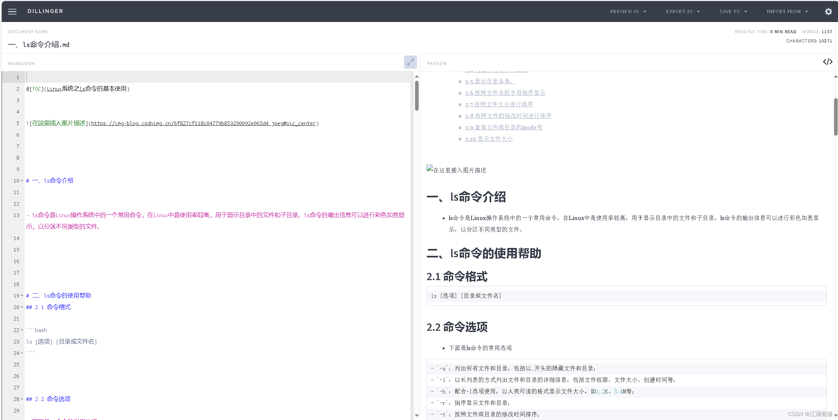Screen dimensions: 838x420
Task: Click the preview heading 2.2 命令选项
Action: [457, 327]
